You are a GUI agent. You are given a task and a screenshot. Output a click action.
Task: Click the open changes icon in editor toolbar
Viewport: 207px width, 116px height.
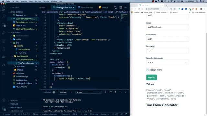(115, 8)
